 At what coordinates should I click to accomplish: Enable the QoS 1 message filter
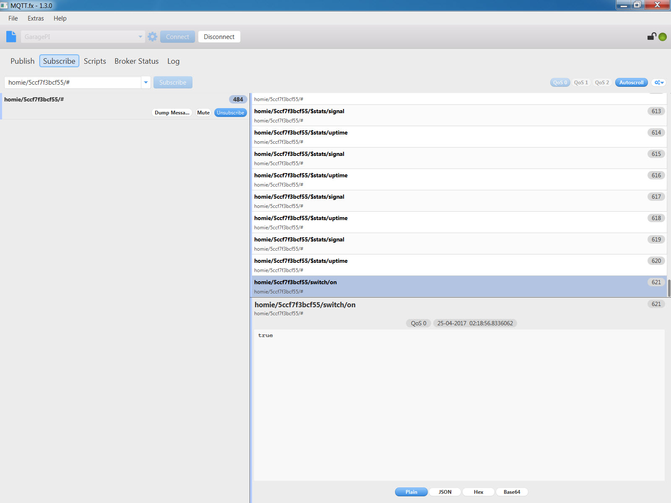click(581, 82)
